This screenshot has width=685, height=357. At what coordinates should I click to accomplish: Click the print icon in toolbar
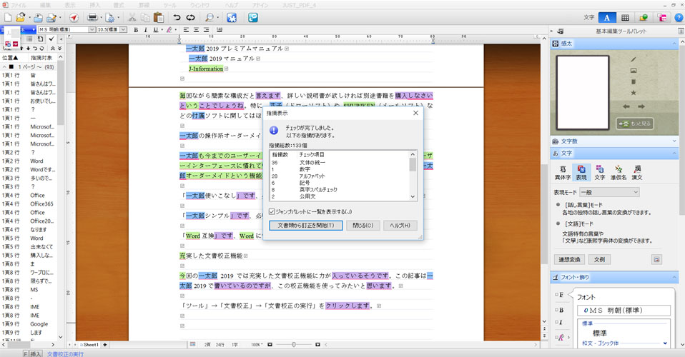click(x=94, y=17)
